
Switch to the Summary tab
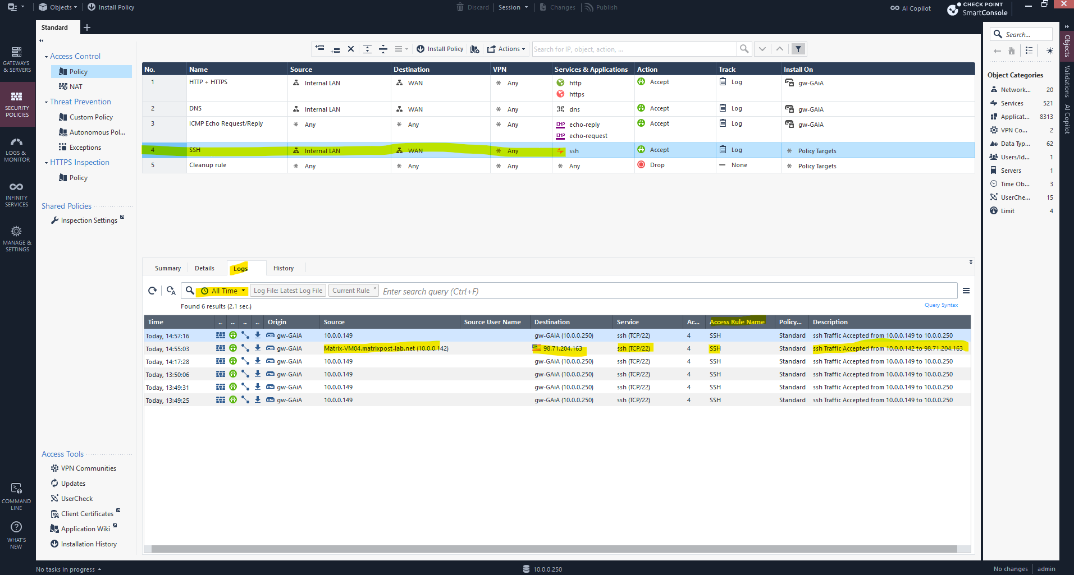coord(168,268)
